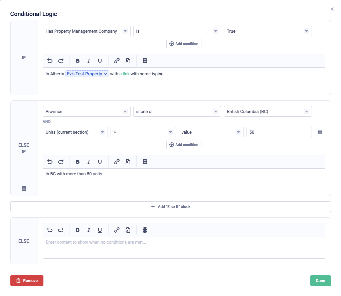Delete the Units condition row
Viewport: 341px width, 296px height.
(320, 132)
